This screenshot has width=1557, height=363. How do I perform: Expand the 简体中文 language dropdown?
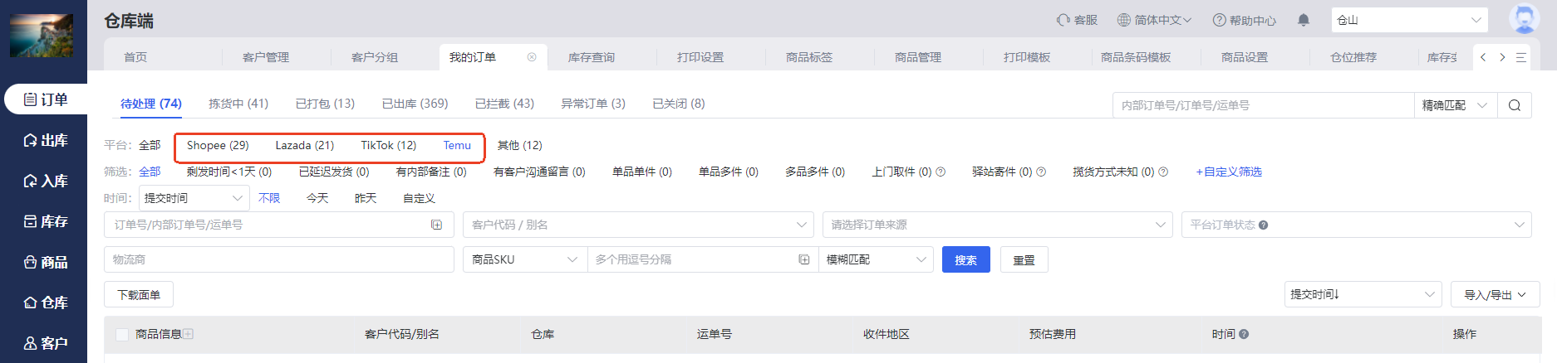click(x=1154, y=20)
